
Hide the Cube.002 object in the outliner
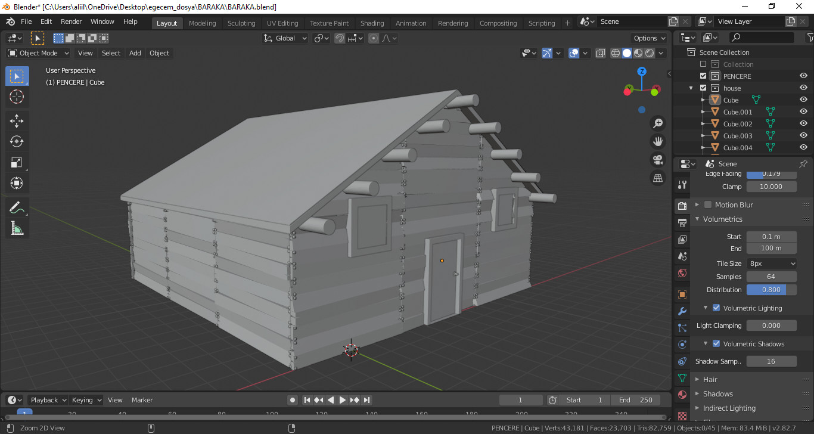point(803,123)
